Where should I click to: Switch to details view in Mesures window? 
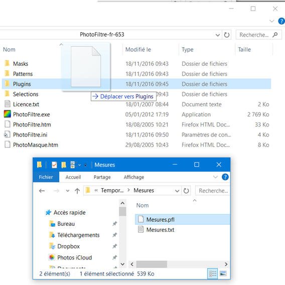point(212,274)
